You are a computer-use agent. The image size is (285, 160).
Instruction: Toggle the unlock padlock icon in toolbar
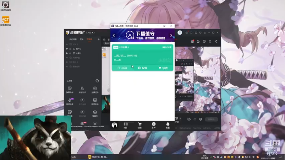tap(198, 41)
